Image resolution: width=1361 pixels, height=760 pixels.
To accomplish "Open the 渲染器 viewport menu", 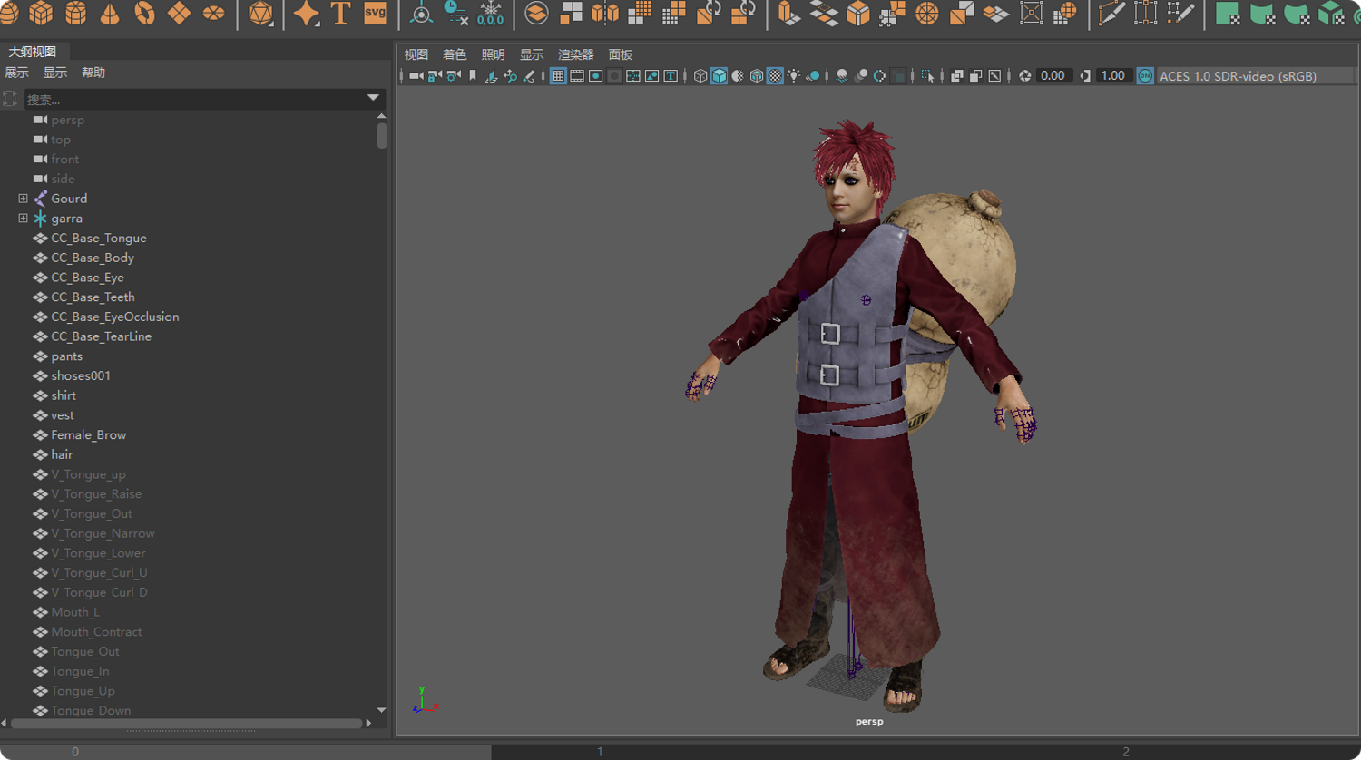I will click(x=575, y=54).
